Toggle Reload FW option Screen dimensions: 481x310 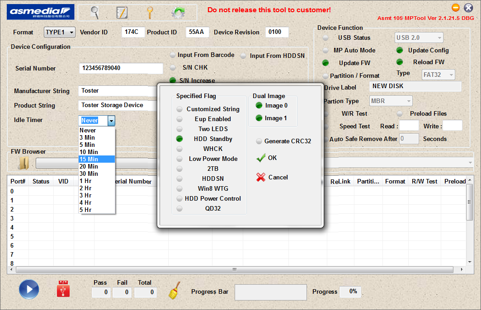pyautogui.click(x=400, y=62)
